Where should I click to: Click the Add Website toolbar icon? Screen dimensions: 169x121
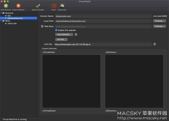pos(6,6)
